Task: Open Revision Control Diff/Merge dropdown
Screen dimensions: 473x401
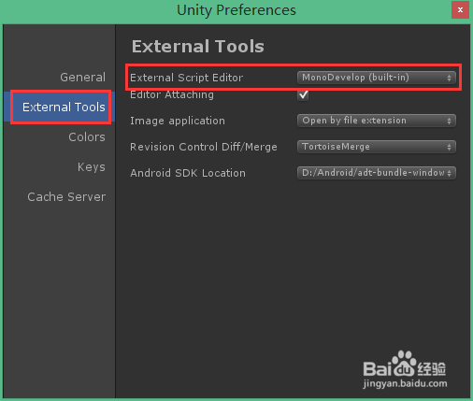Action: [x=377, y=147]
